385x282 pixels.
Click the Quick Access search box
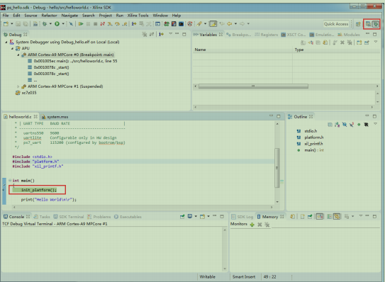336,24
